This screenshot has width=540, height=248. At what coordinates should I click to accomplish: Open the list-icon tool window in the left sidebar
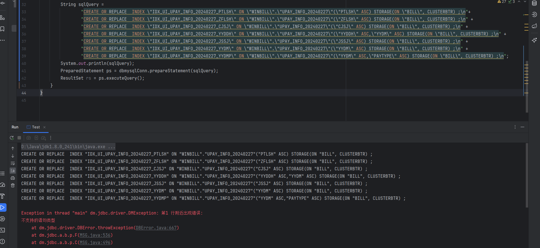tap(3, 173)
